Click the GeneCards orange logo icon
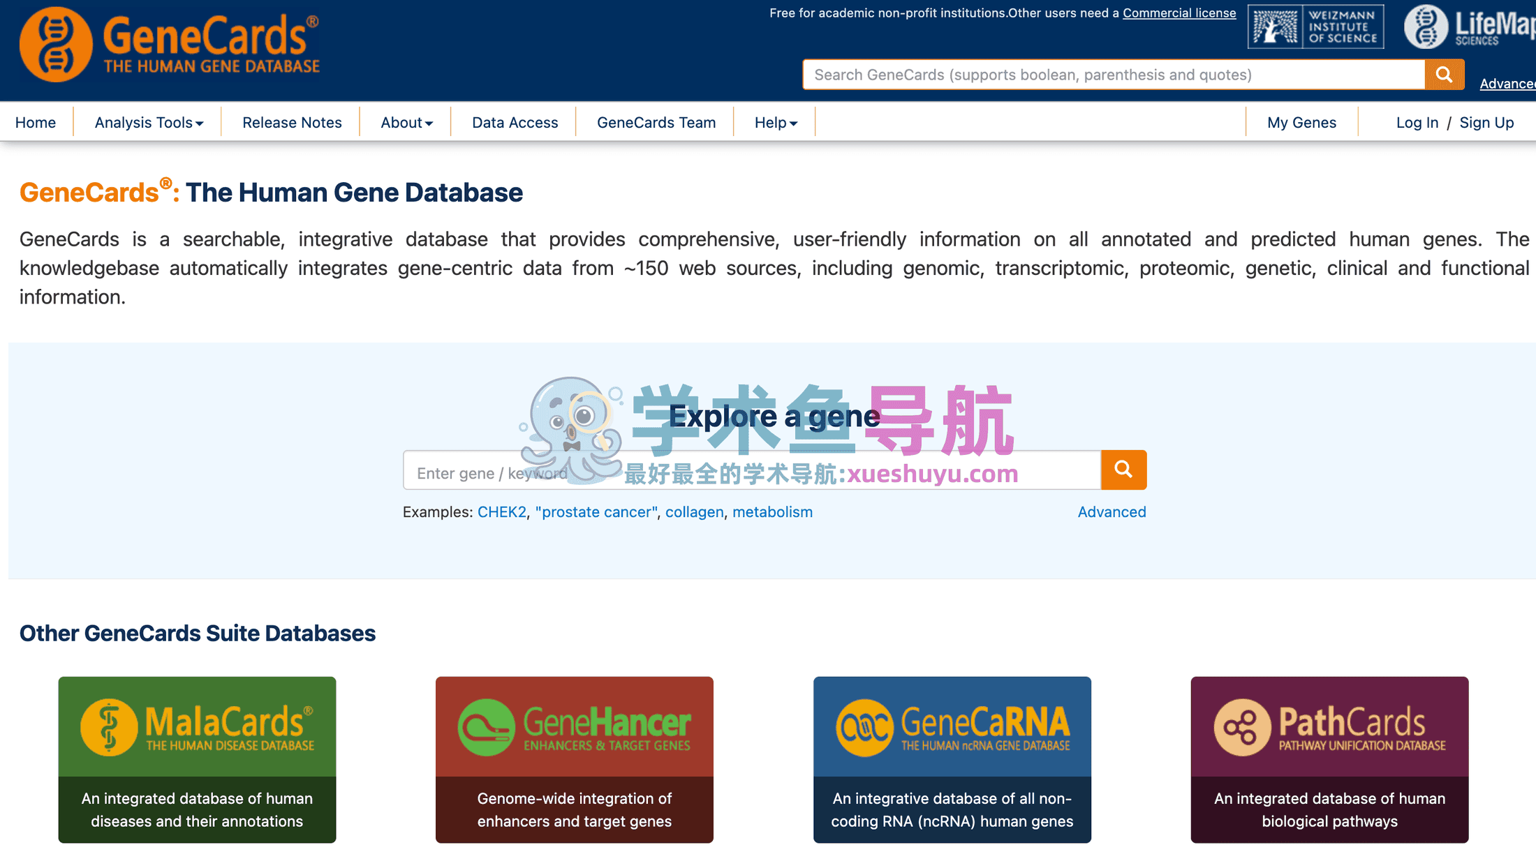The width and height of the screenshot is (1536, 861). pyautogui.click(x=56, y=45)
